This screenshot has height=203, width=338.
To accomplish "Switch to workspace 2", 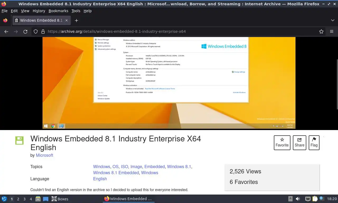I will point(18,199).
